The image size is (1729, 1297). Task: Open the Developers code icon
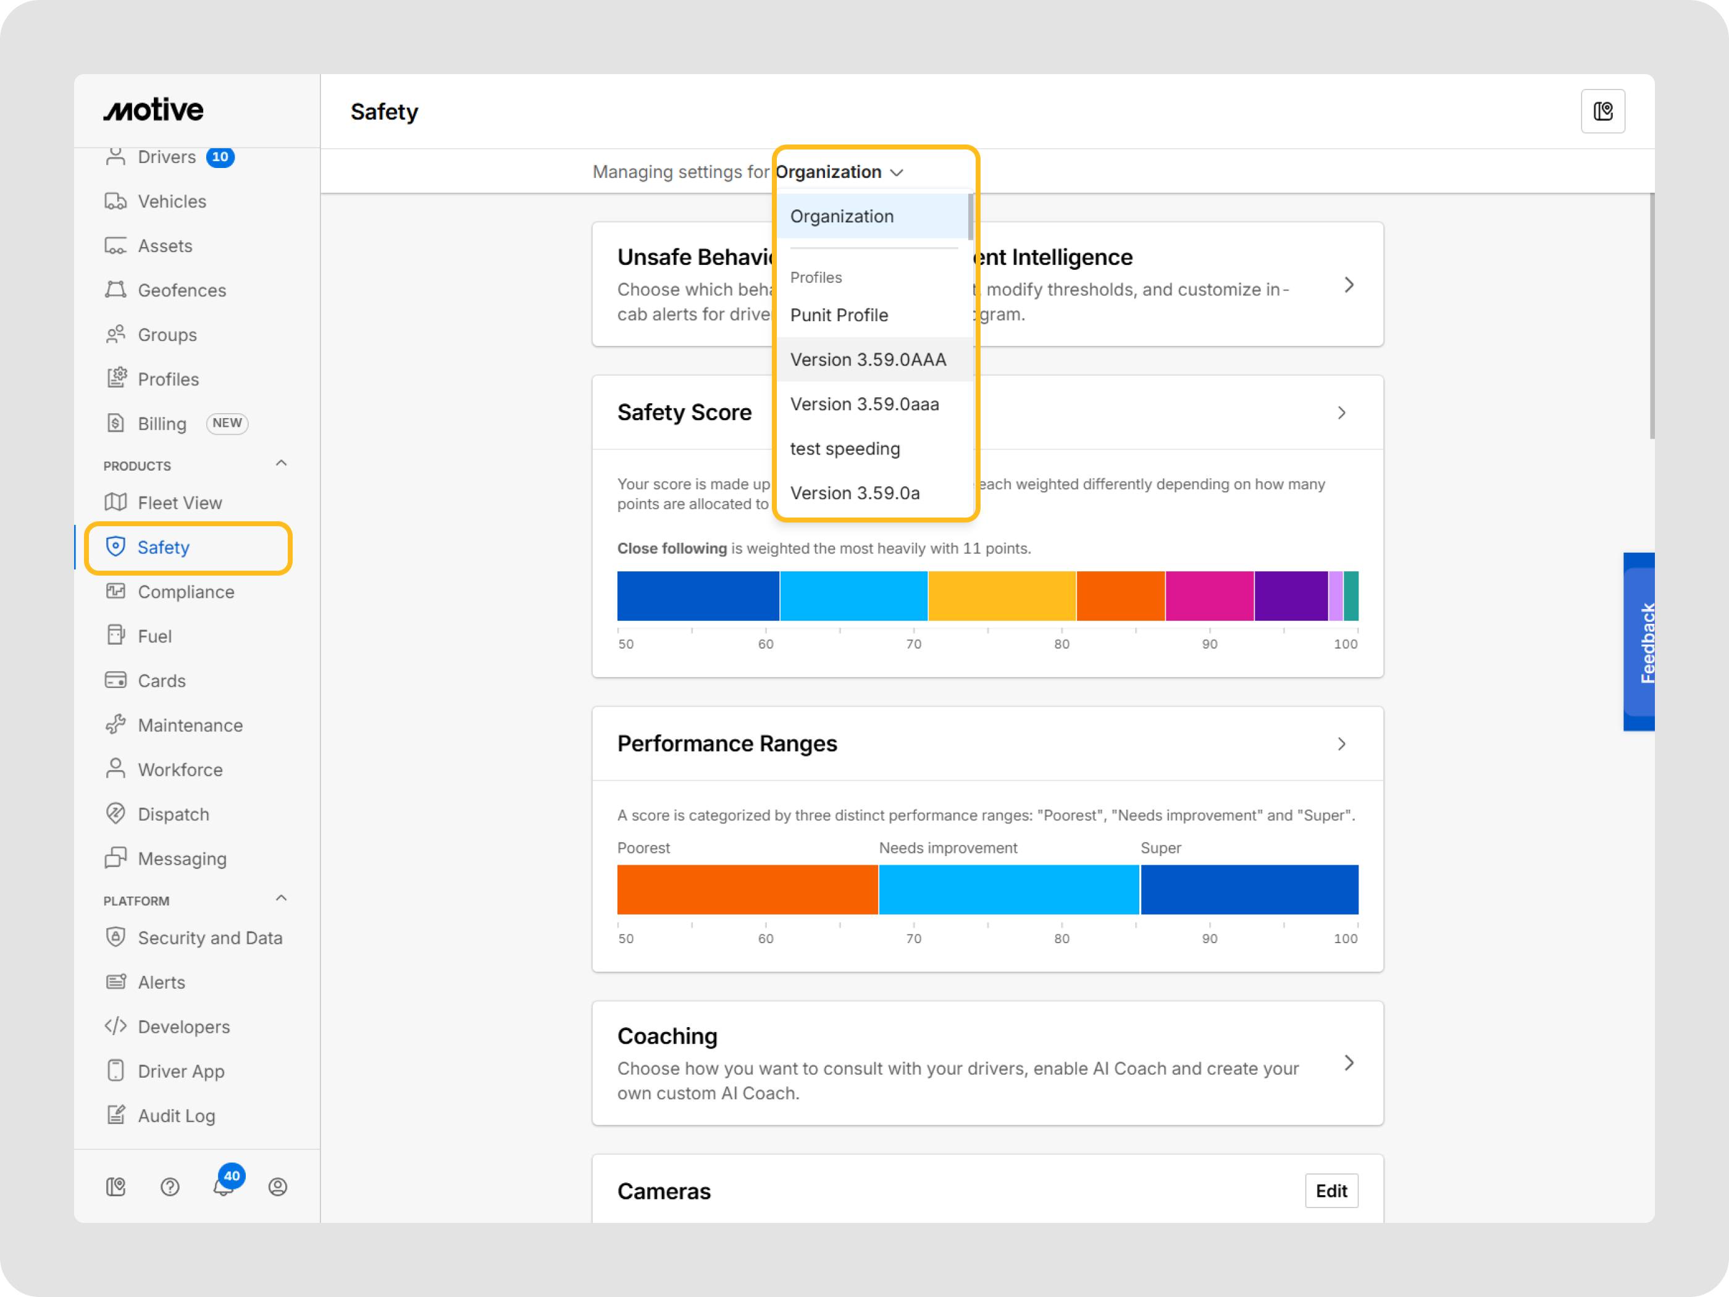115,1026
